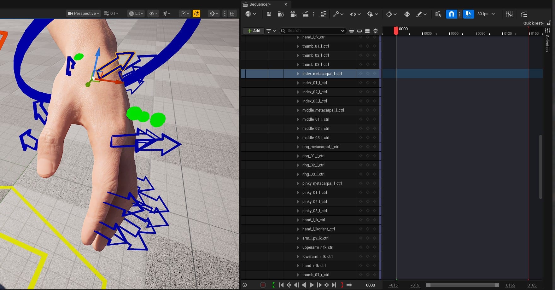
Task: Click the auto-key diamond-arrows icon
Action: [407, 14]
